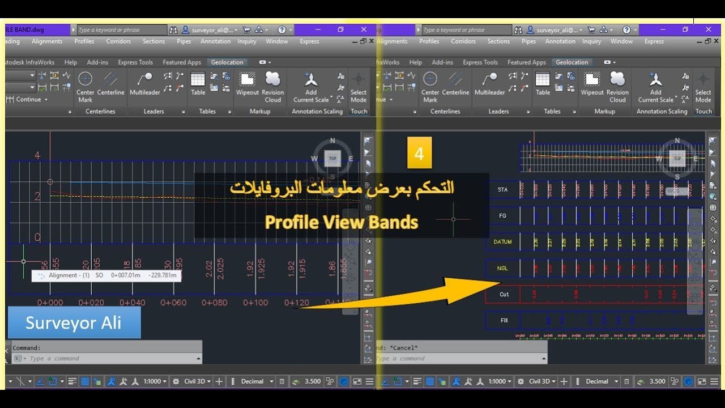Choose Multileader tool in left window

tap(145, 84)
